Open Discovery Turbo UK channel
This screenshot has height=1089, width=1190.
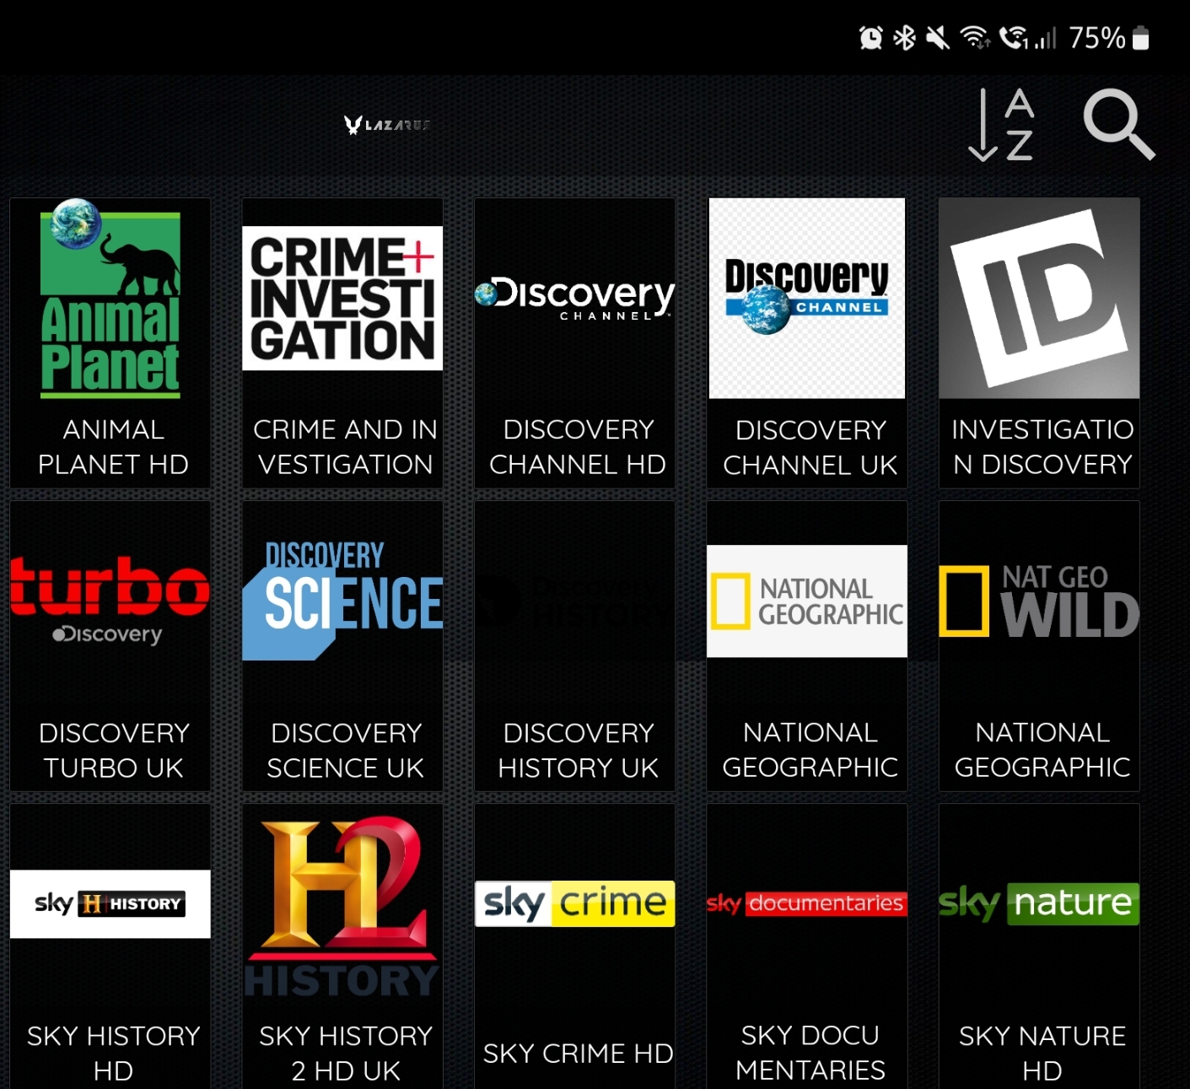[x=110, y=646]
